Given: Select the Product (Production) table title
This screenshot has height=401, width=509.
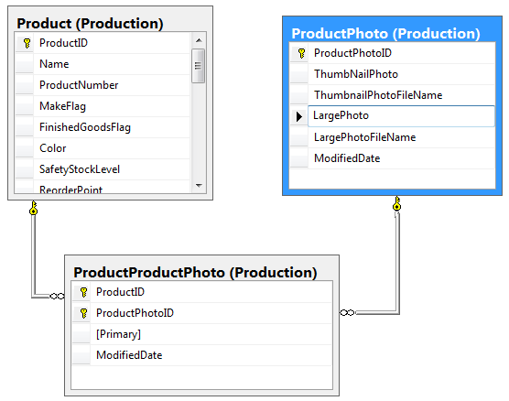Looking at the screenshot, I should [x=90, y=24].
